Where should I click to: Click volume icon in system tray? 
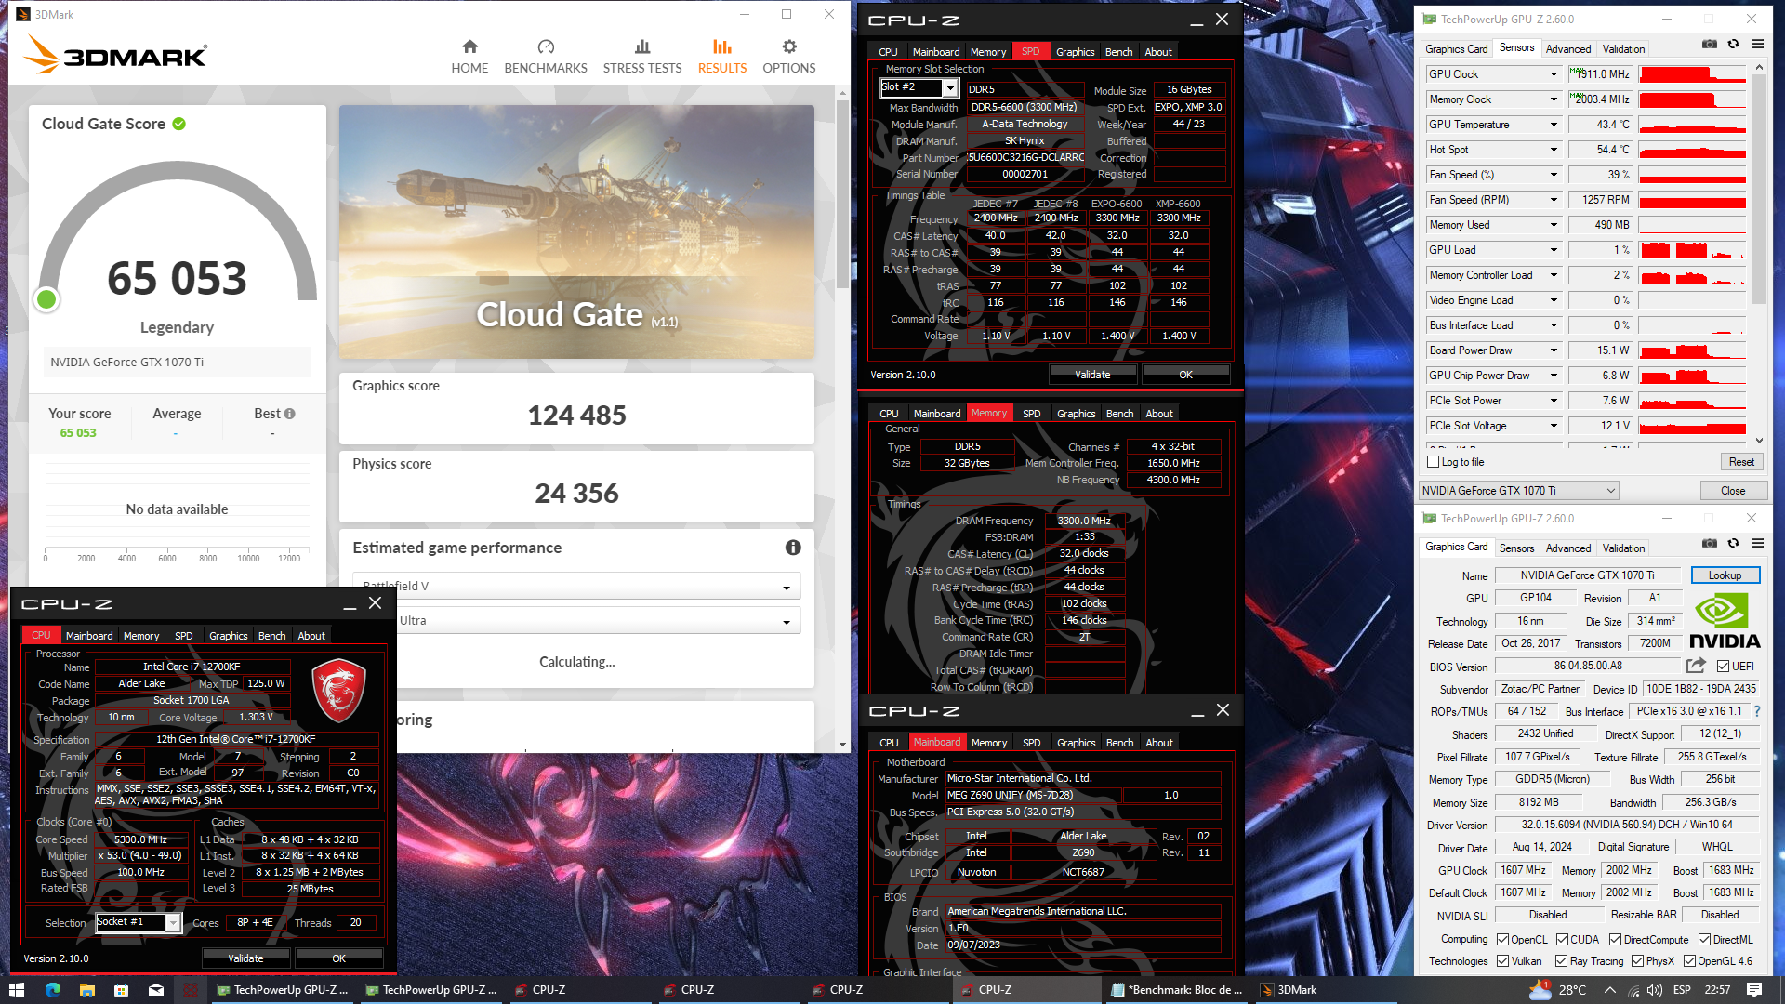(x=1656, y=990)
